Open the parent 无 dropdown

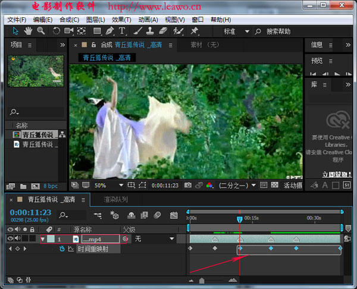pos(172,238)
